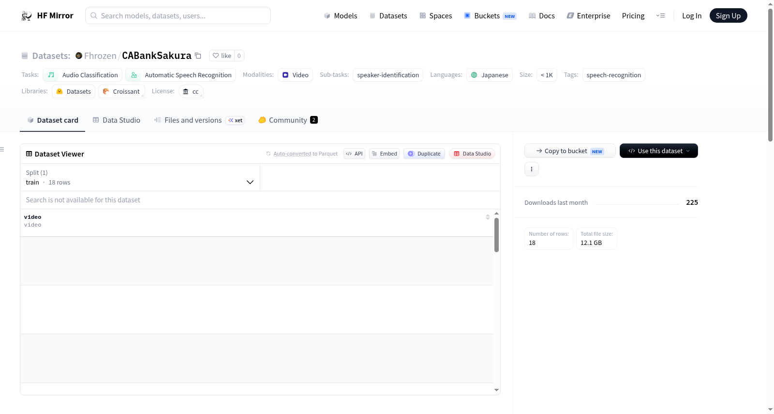Switch to the Community tab
Screen dimensions: 774x414
(x=288, y=120)
